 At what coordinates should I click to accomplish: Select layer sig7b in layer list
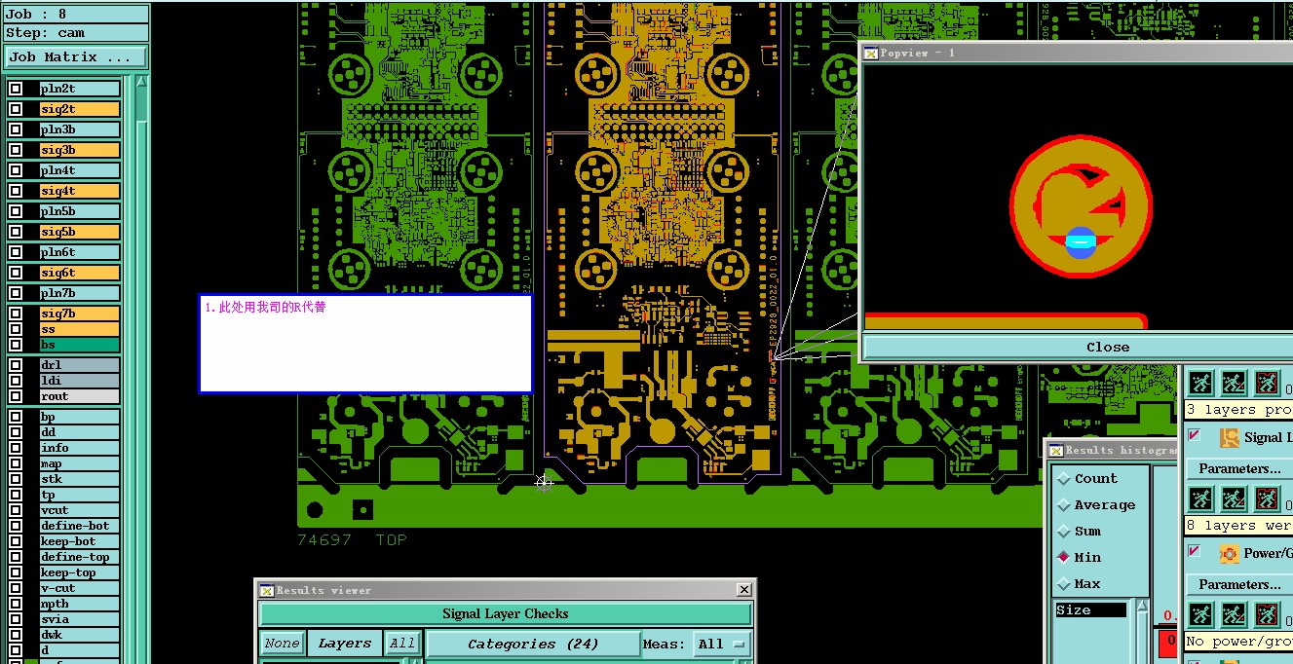point(80,314)
